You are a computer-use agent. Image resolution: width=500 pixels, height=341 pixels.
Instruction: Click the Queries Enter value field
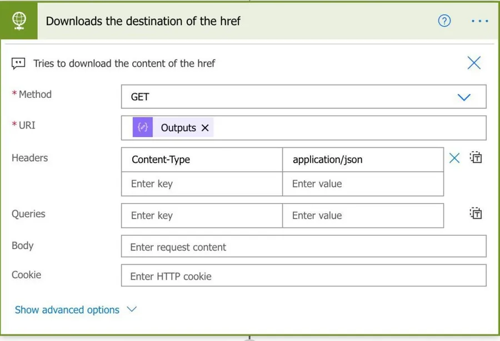pyautogui.click(x=363, y=216)
